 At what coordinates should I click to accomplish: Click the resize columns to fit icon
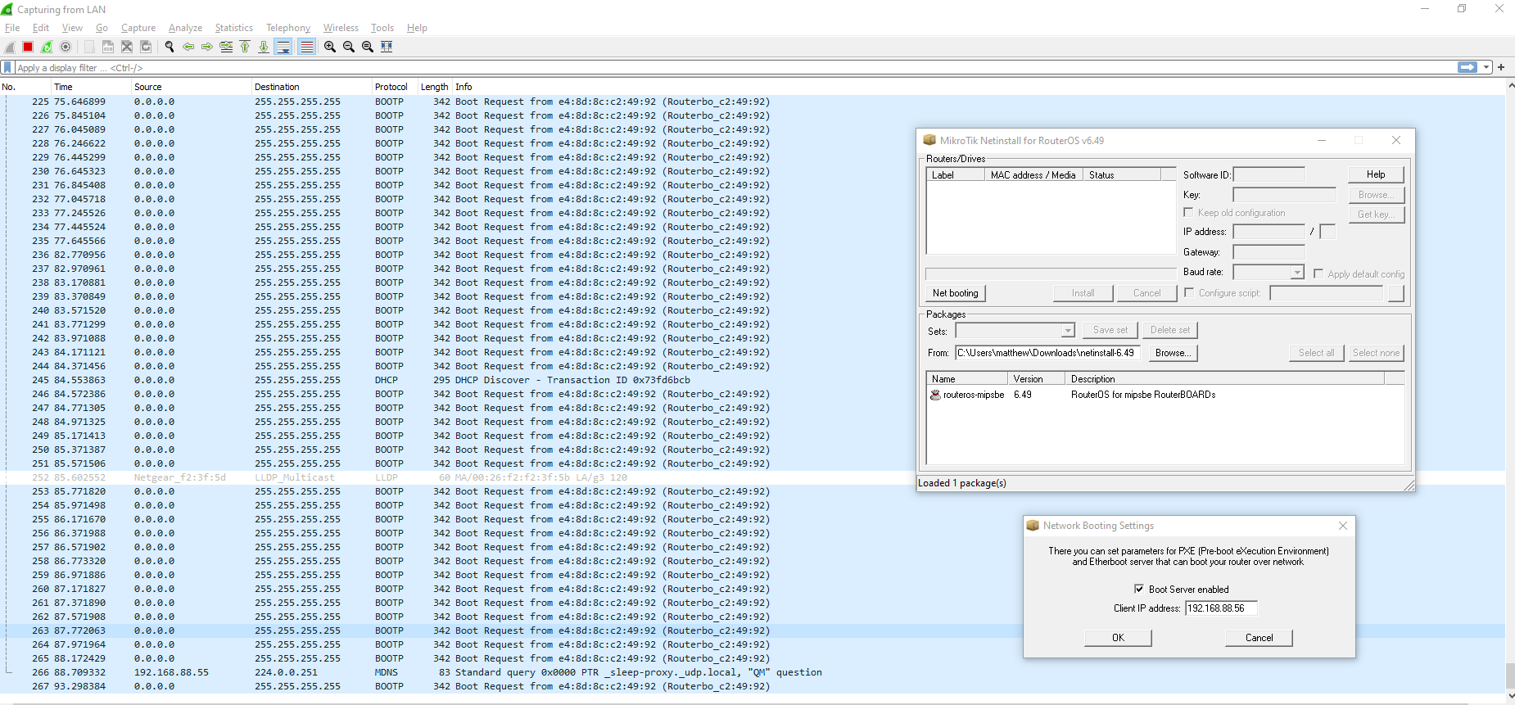pyautogui.click(x=387, y=47)
